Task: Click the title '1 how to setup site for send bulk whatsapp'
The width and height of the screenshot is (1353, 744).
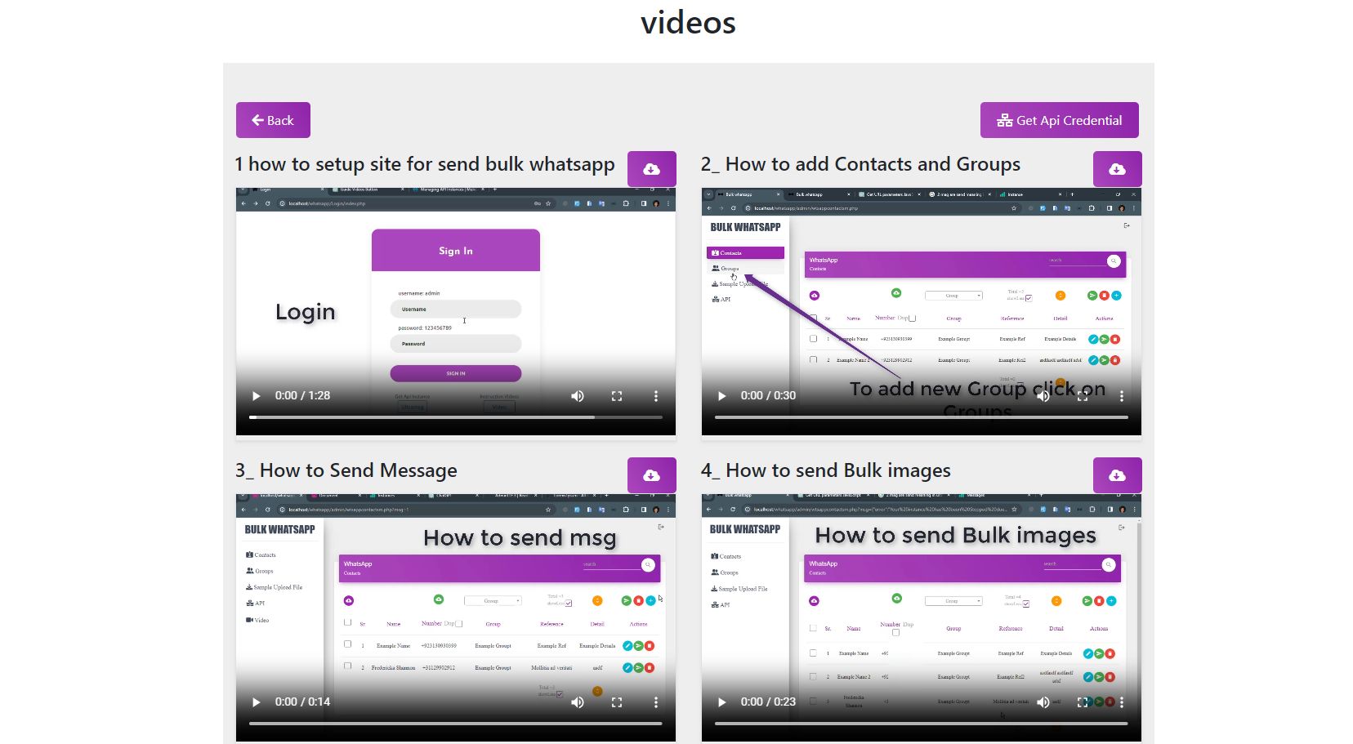Action: coord(425,164)
